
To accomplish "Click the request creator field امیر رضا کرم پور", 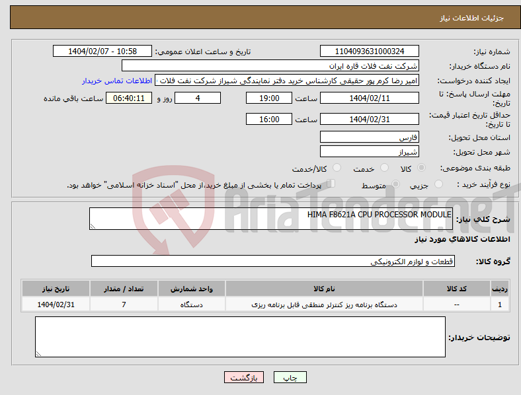I will coord(287,81).
